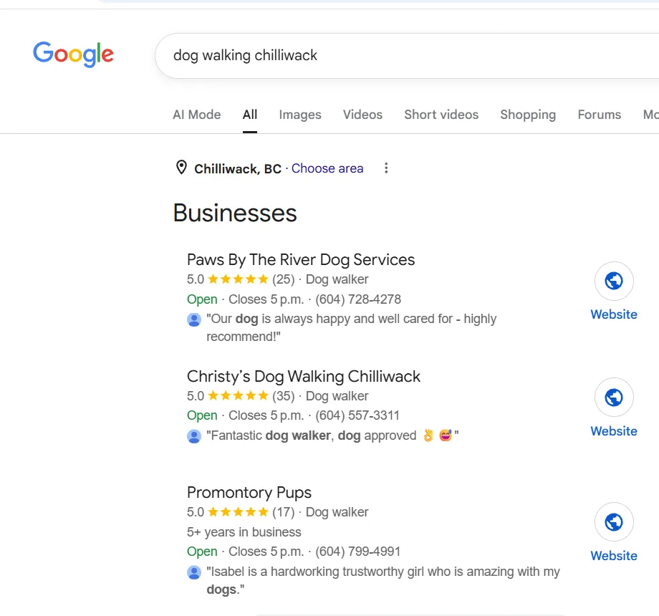Click the location pin icon beside Chilliwack, BC
The width and height of the screenshot is (659, 616).
point(181,168)
